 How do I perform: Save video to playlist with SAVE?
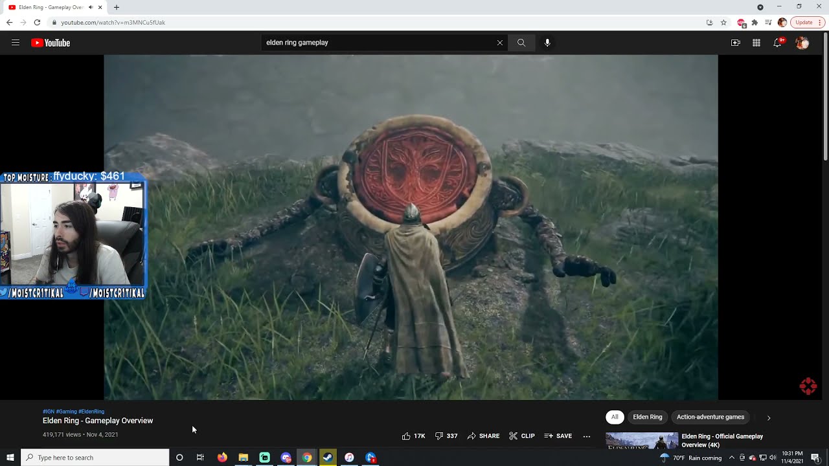tap(558, 436)
